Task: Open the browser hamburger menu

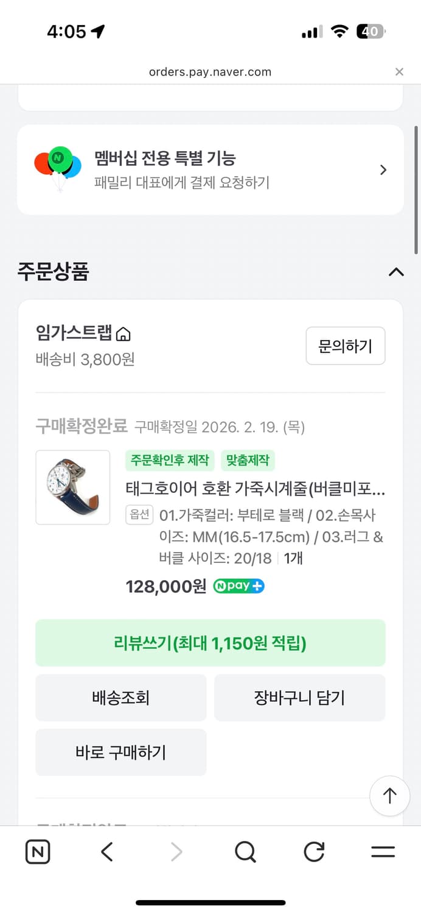Action: (x=382, y=851)
